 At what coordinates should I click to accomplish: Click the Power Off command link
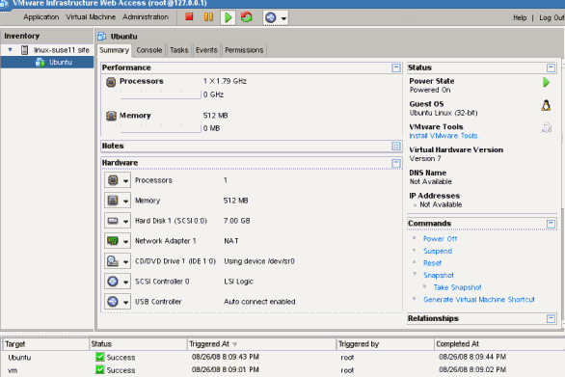(x=440, y=238)
